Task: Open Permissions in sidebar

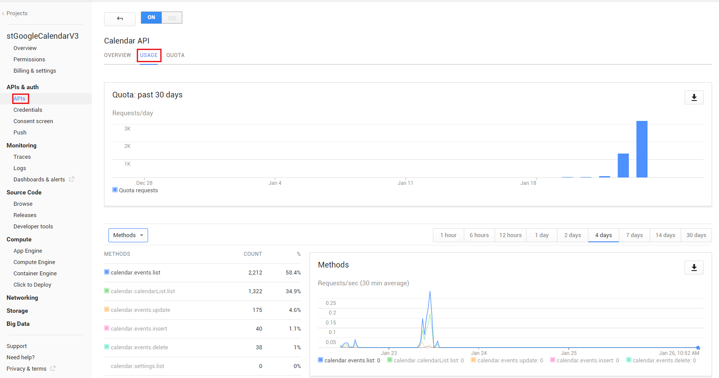Action: click(29, 60)
